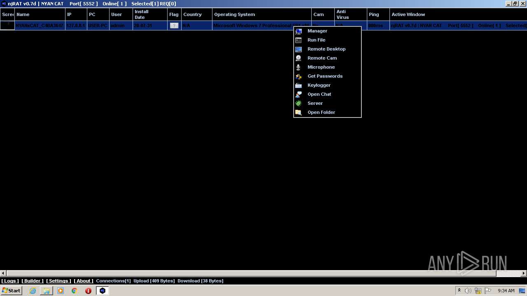This screenshot has height=296, width=527.
Task: Open Internet Explorer from taskbar
Action: coord(33,291)
